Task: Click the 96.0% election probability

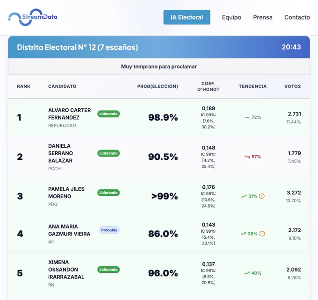Action: pyautogui.click(x=163, y=273)
